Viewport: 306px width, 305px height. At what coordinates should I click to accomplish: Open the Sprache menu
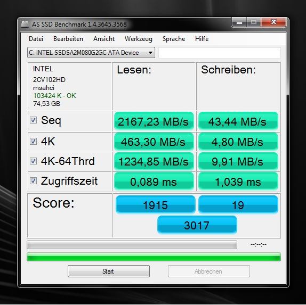click(x=174, y=39)
